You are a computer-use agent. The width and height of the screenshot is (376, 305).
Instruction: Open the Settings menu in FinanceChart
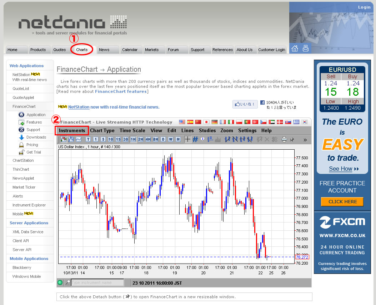point(247,131)
